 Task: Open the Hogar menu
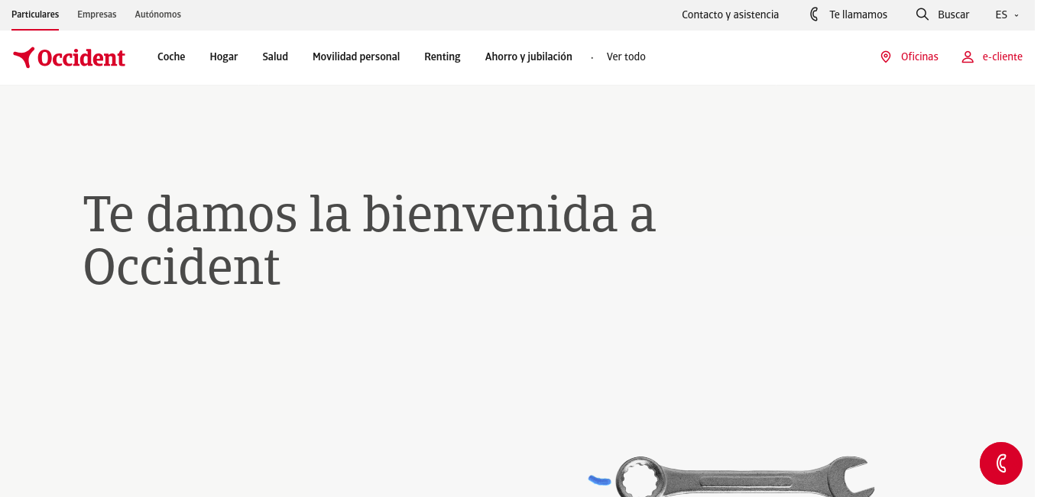click(x=224, y=56)
